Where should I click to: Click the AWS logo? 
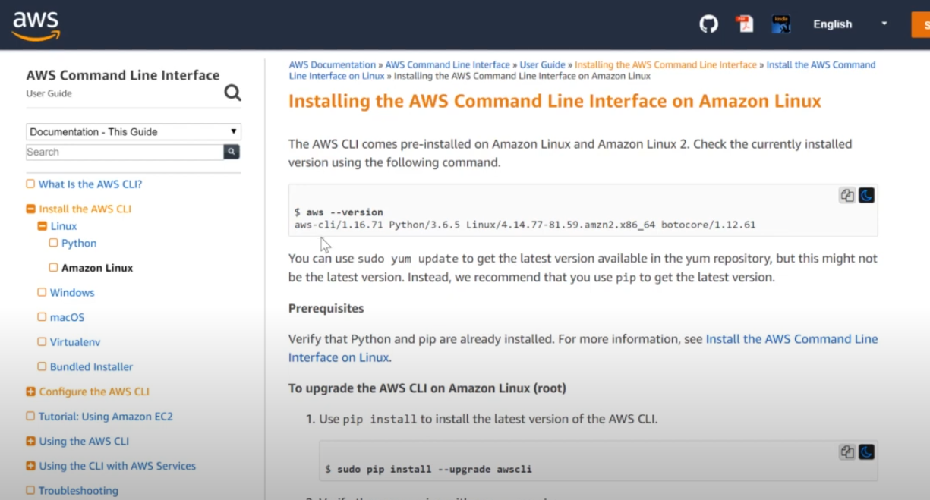[x=36, y=26]
